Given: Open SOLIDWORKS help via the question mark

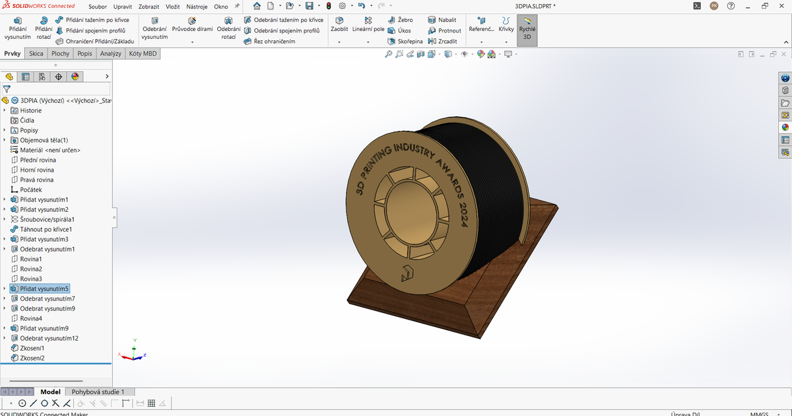Looking at the screenshot, I should (x=730, y=6).
